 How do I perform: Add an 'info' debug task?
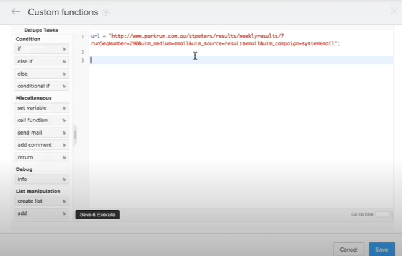pos(42,179)
